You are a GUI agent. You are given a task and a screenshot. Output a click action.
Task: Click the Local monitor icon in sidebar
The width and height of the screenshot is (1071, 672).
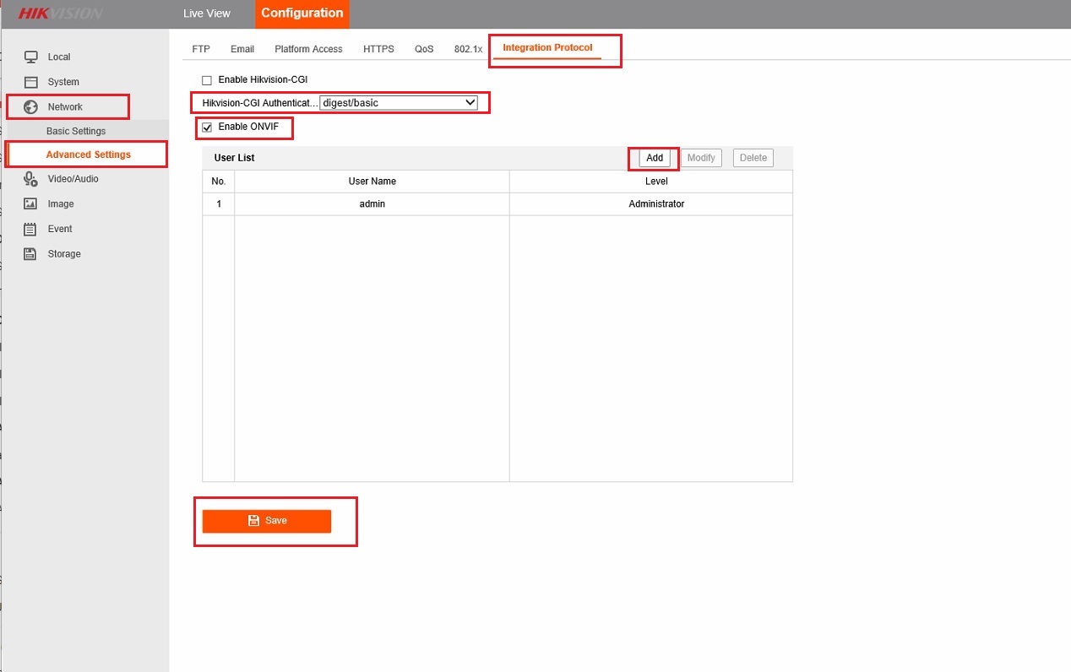[x=31, y=57]
